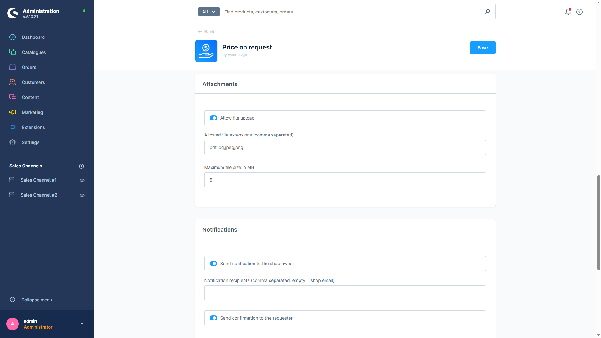Click the Extensions plug icon
This screenshot has width=601, height=338.
click(x=13, y=127)
